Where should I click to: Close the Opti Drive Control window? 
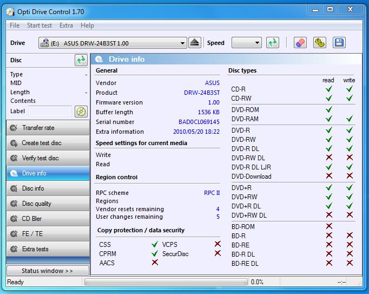(350, 9)
